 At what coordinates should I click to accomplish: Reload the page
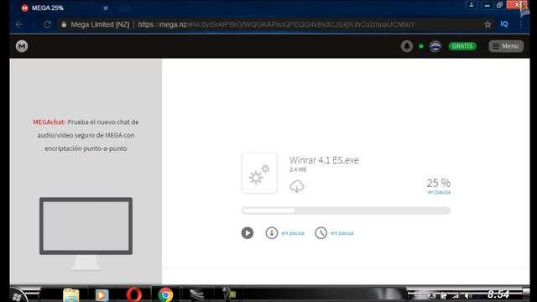click(x=47, y=24)
